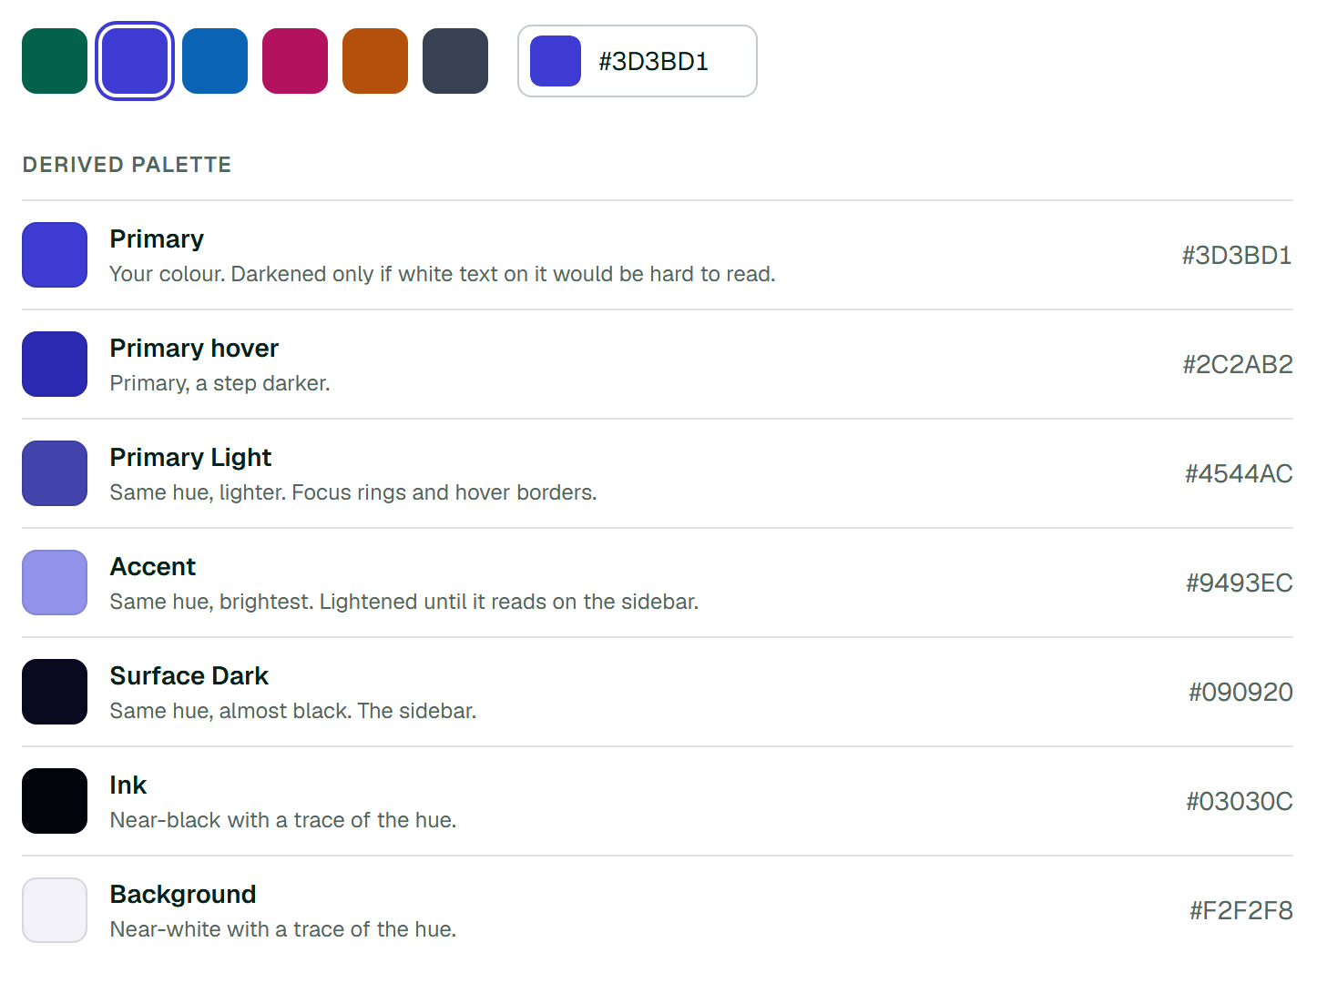
Task: Click the "Primary Light" title
Action: (x=190, y=458)
